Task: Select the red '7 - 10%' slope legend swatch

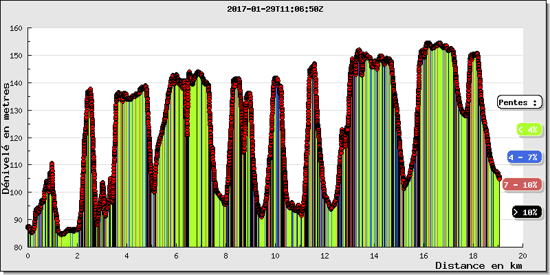Action: (522, 185)
